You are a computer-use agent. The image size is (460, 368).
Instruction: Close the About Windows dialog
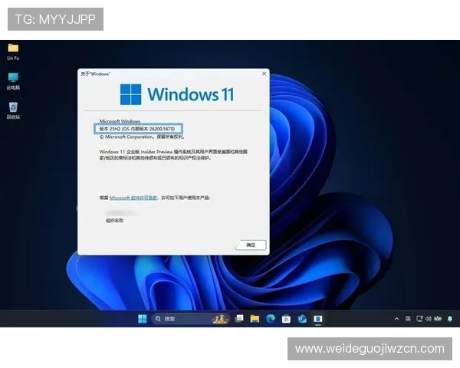(264, 74)
